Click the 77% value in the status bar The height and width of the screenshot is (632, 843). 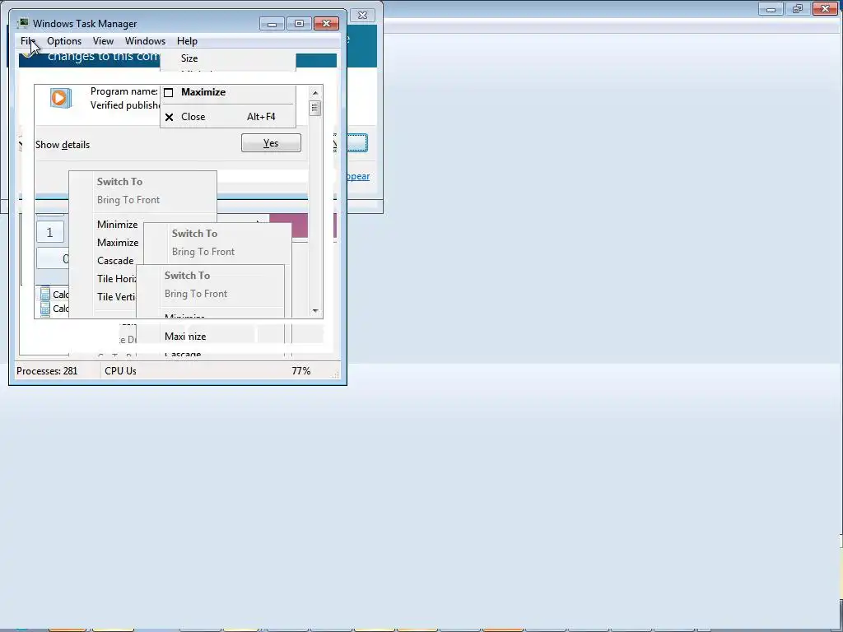(301, 371)
